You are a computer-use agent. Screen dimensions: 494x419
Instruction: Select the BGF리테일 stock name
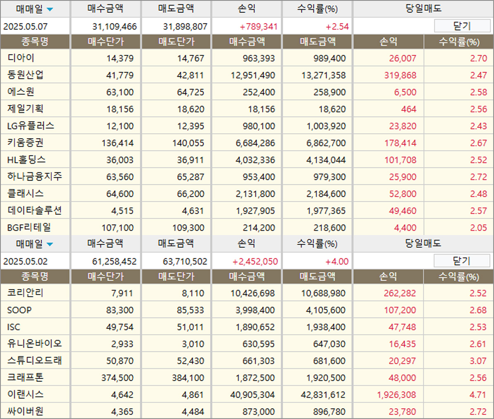[x=29, y=227]
